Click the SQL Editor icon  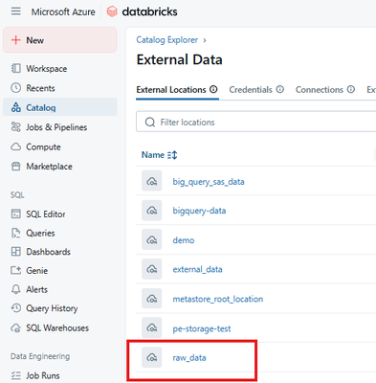16,214
